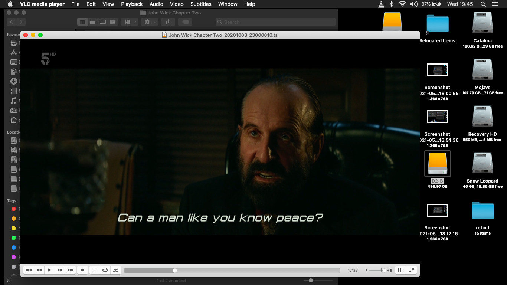The height and width of the screenshot is (285, 507).
Task: Open the Subtitles menu
Action: 201,4
